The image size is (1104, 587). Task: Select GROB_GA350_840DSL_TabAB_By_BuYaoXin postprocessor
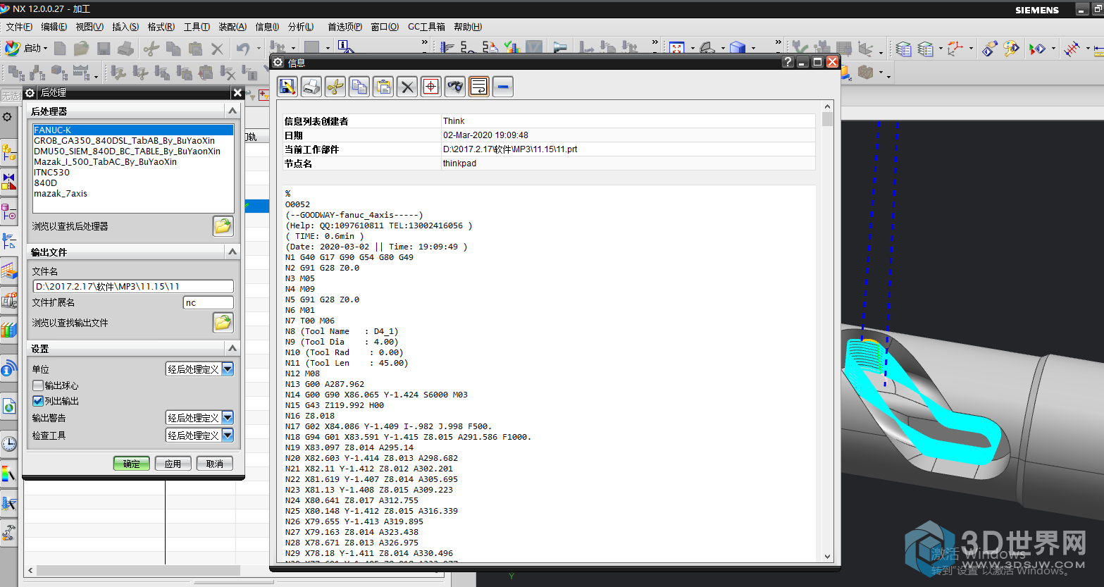coord(133,140)
